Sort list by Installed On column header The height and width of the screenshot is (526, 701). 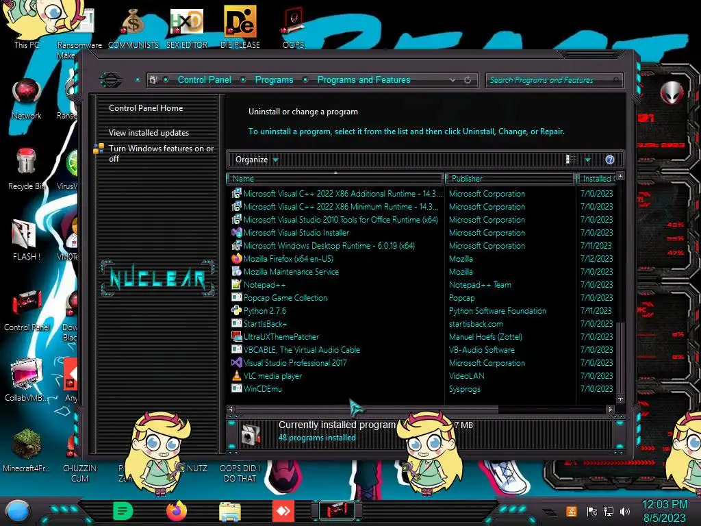(597, 179)
